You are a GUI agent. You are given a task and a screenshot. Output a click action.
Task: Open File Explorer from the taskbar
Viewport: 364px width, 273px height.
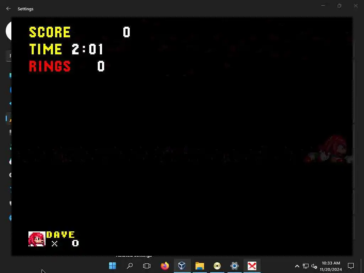coord(200,266)
